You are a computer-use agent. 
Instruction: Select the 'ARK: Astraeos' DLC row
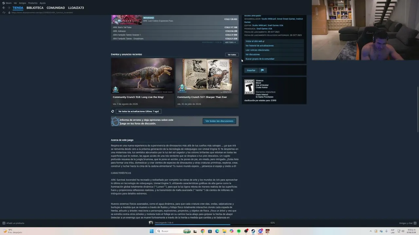click(175, 31)
